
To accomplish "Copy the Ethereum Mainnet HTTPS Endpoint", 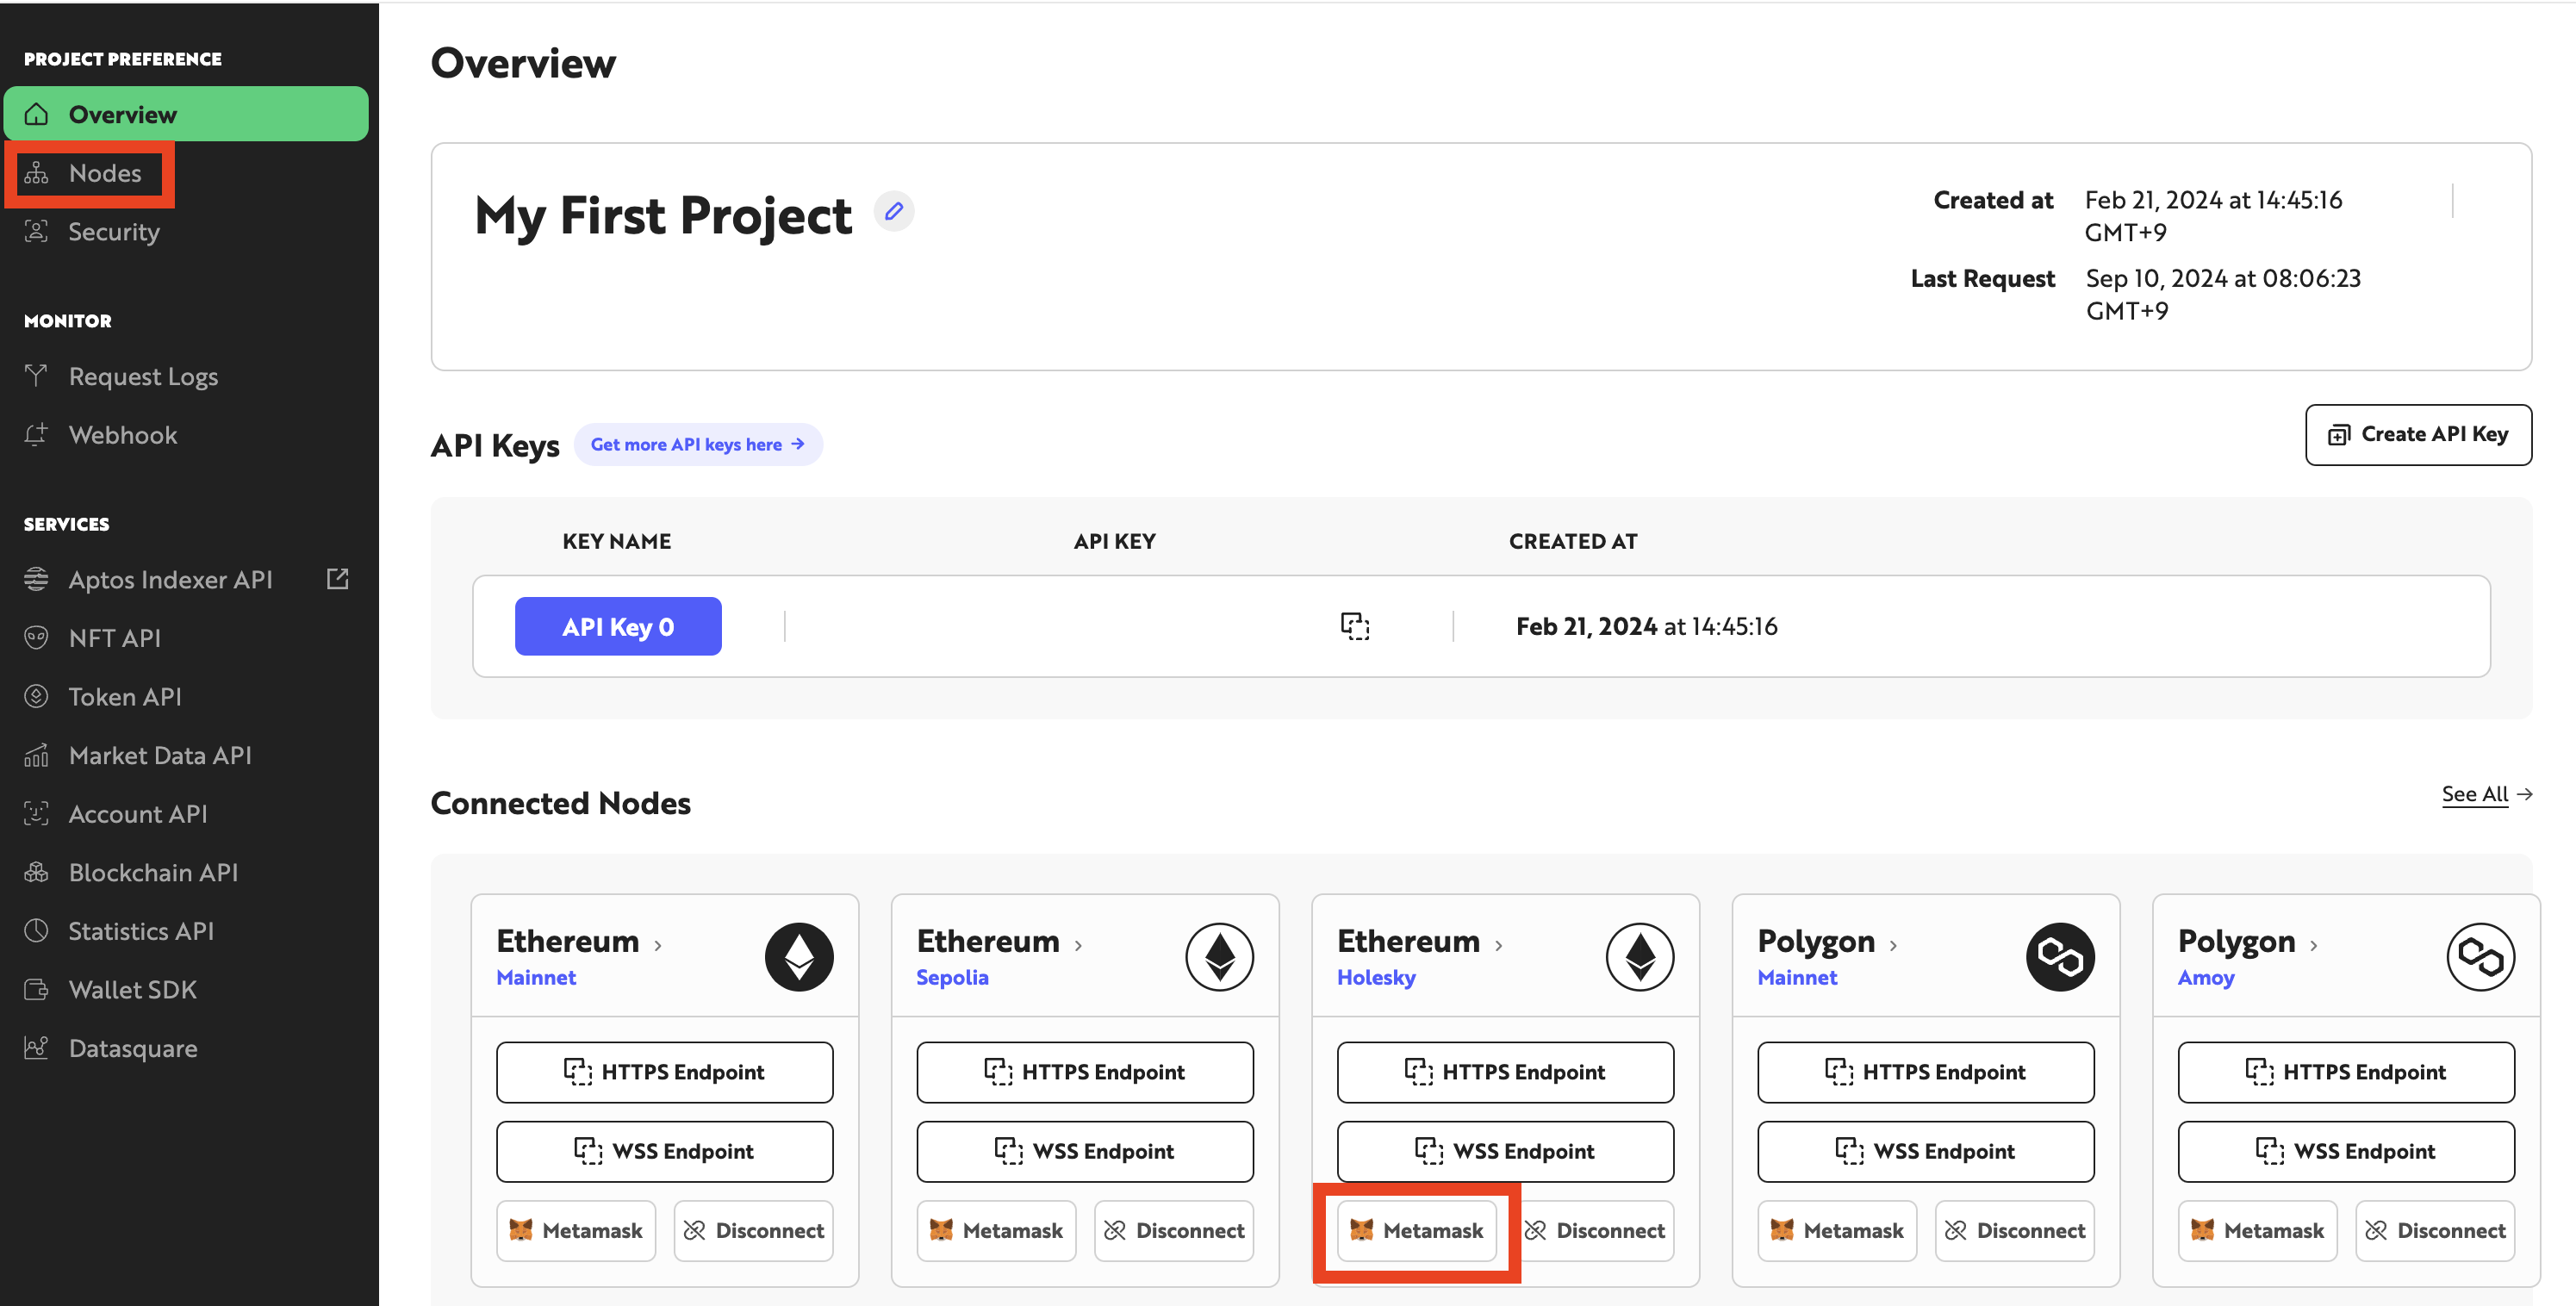I will (665, 1072).
